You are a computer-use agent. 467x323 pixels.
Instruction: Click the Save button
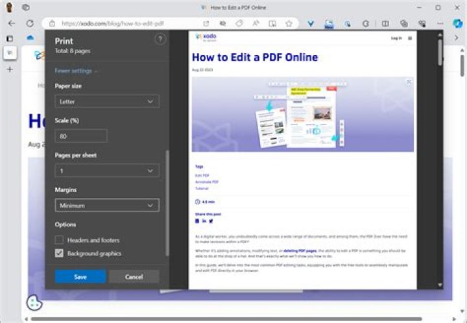80,277
